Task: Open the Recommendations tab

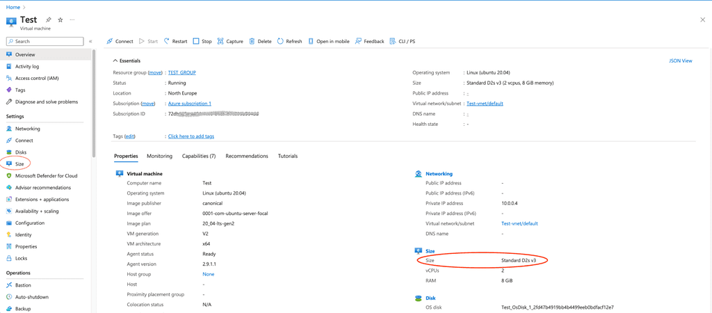Action: coord(247,156)
